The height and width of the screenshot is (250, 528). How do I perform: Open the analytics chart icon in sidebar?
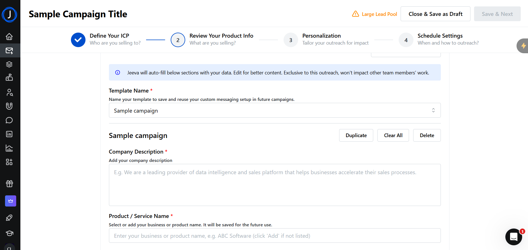pos(9,148)
